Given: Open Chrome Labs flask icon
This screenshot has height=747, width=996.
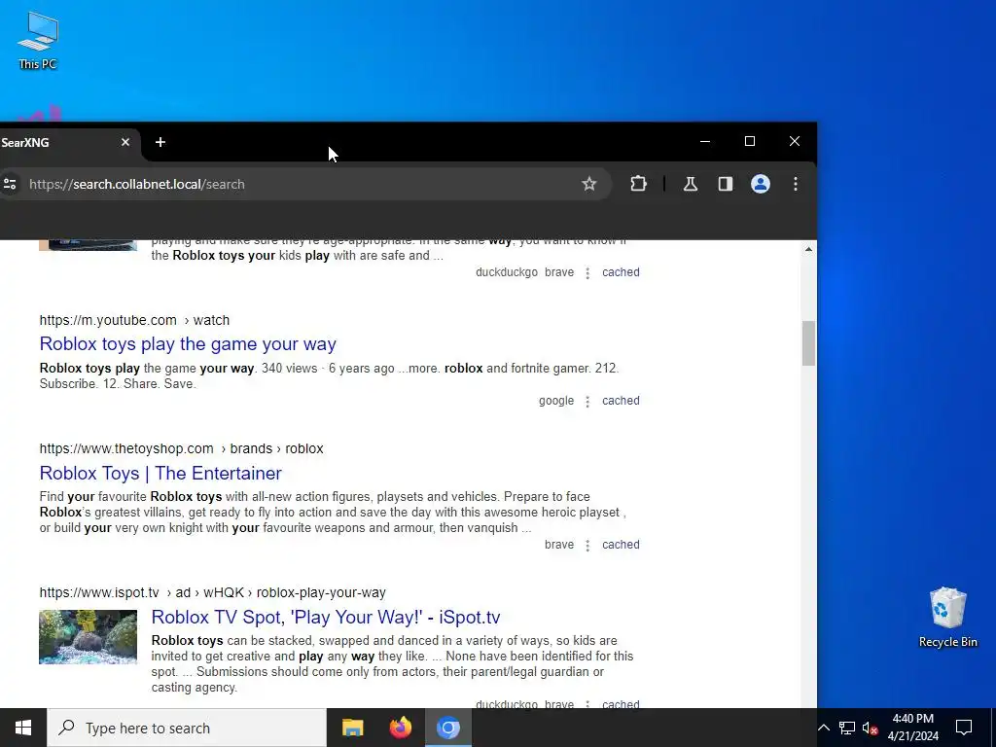Looking at the screenshot, I should [x=691, y=184].
